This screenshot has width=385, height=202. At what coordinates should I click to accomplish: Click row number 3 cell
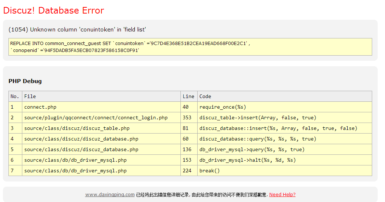click(15, 128)
